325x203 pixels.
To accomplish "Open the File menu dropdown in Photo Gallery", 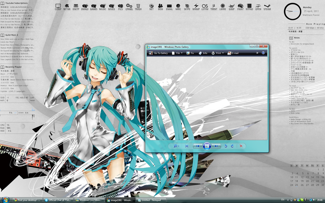I will click(177, 53).
